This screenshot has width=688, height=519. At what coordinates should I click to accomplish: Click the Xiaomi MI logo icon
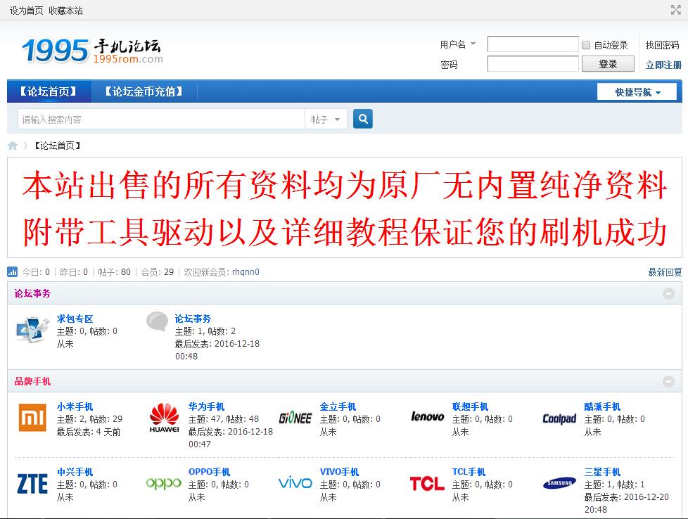32,417
